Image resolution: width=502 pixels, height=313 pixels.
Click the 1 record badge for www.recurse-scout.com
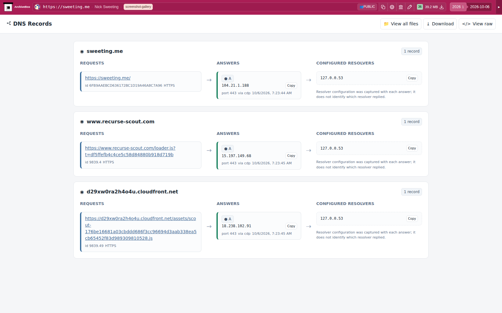pos(411,122)
